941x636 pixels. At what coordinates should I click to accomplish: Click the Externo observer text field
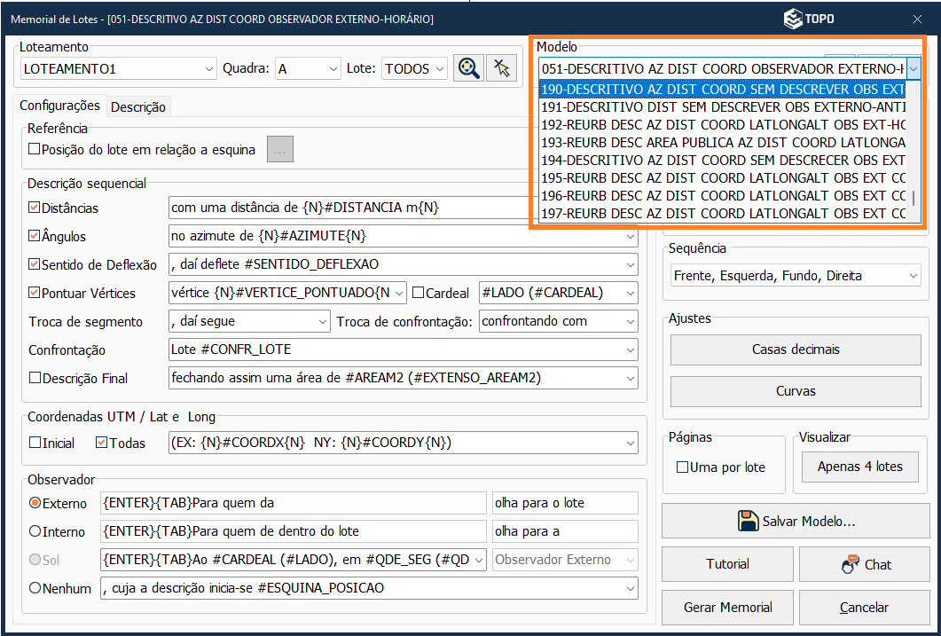click(x=293, y=503)
